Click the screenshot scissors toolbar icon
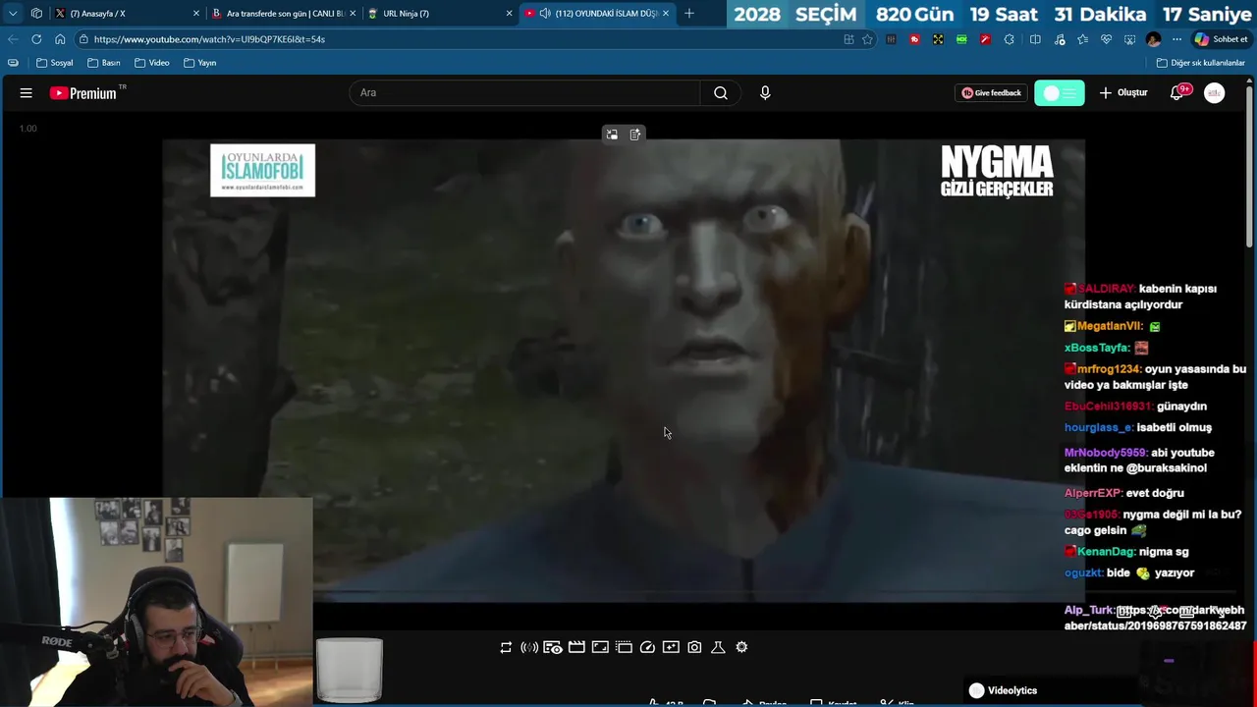1257x707 pixels. tap(1129, 39)
